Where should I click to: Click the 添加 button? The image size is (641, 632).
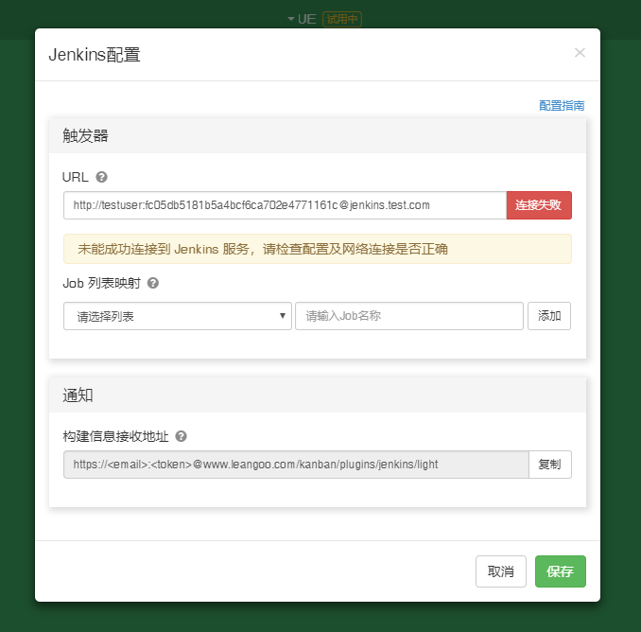pyautogui.click(x=548, y=316)
